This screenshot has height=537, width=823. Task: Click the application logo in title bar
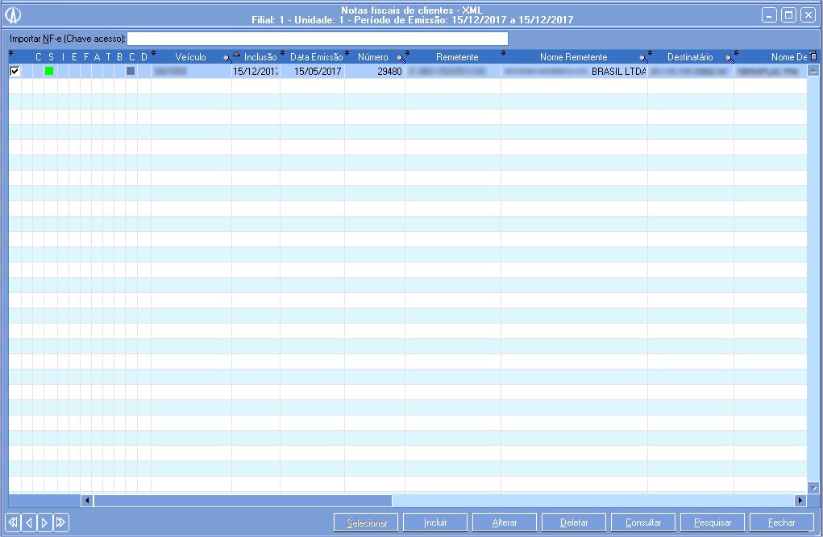coord(14,14)
